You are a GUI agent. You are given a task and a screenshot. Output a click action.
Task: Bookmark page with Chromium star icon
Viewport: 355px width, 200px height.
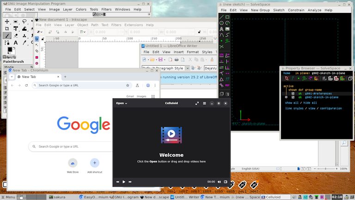[x=128, y=85]
